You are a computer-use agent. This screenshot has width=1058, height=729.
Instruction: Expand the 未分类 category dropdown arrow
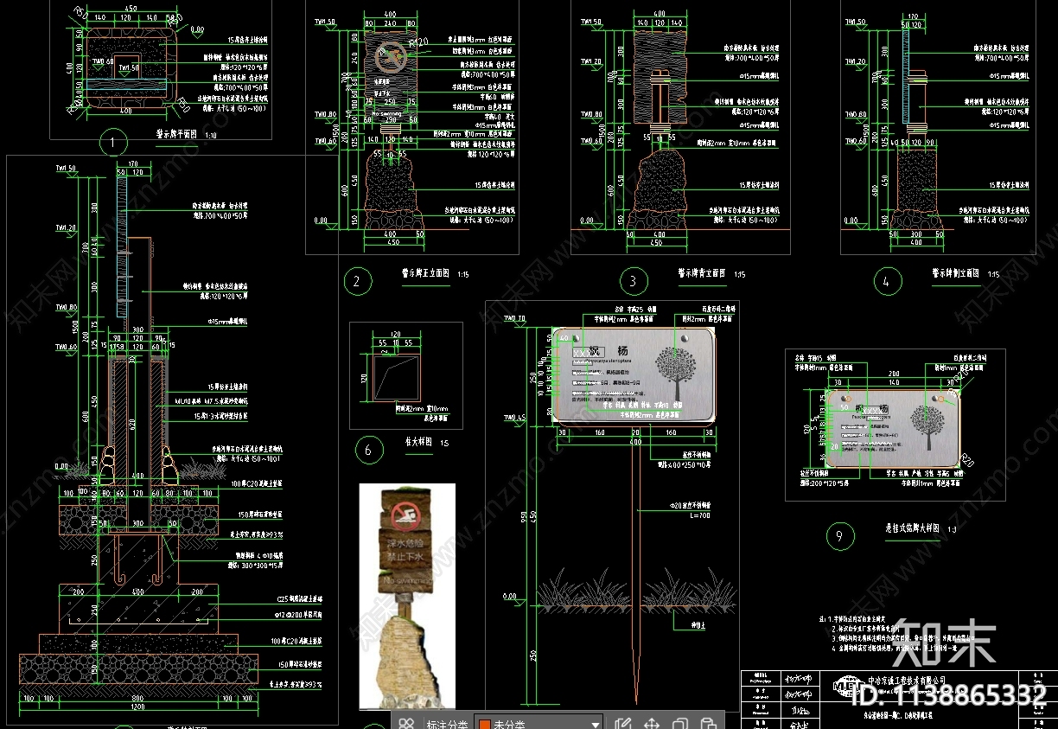click(595, 724)
